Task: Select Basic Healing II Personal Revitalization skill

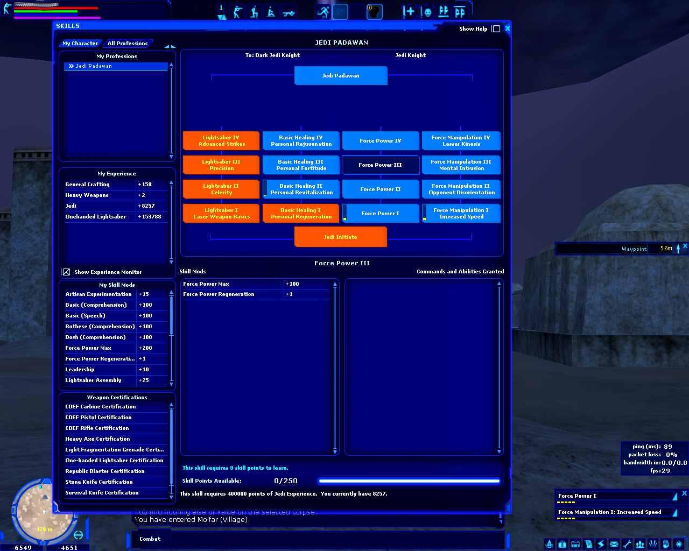Action: [301, 189]
